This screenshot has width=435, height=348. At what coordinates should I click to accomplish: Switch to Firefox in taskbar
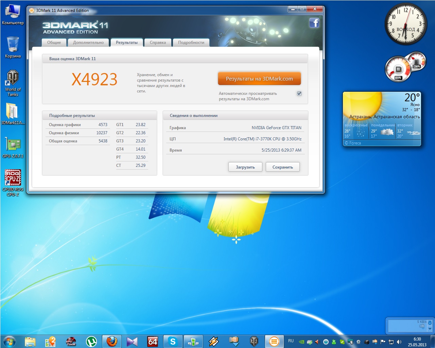[x=112, y=341]
